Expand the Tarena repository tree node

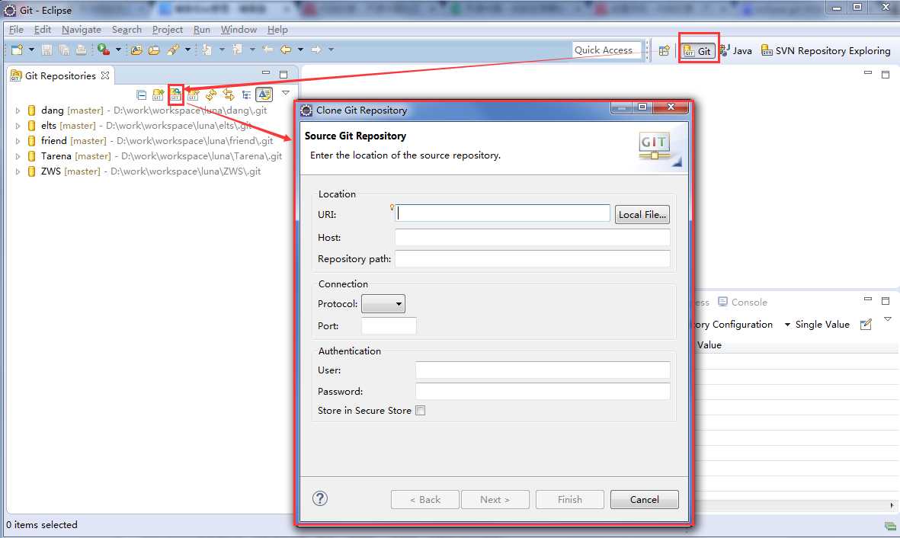point(18,156)
